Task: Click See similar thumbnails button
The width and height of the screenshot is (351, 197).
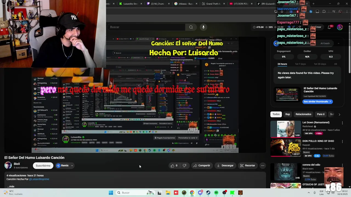Action: point(318,102)
